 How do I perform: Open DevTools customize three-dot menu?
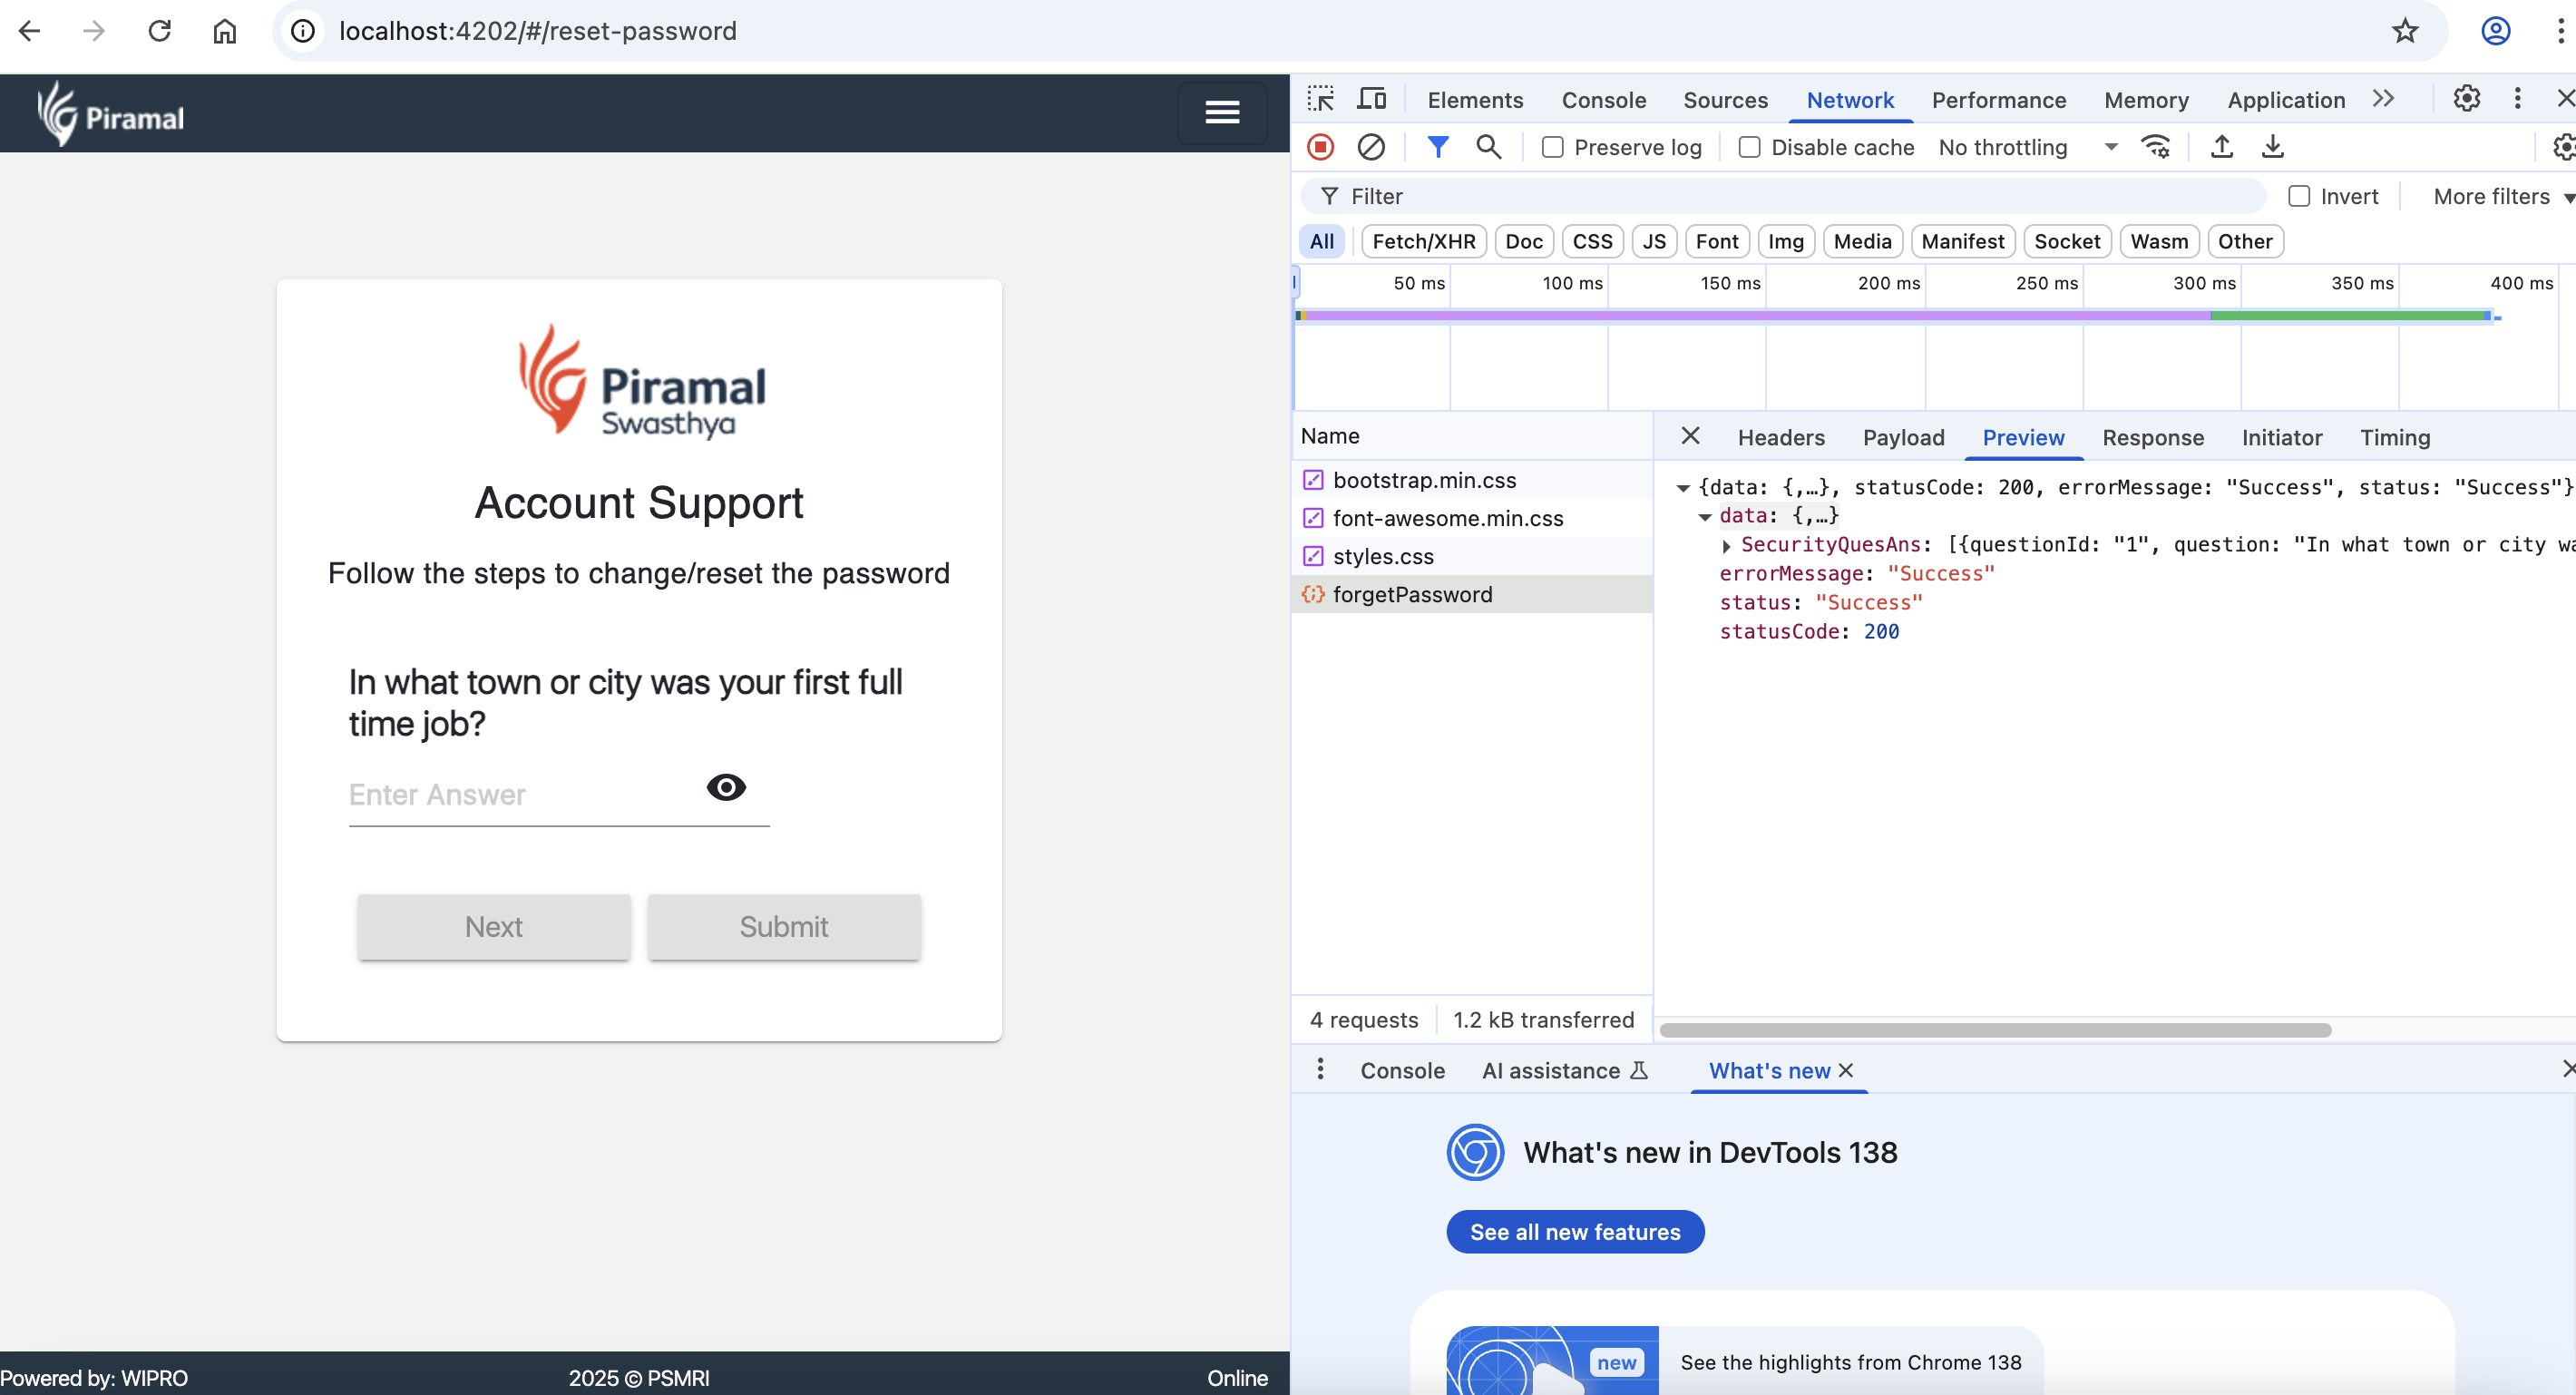click(x=2518, y=99)
